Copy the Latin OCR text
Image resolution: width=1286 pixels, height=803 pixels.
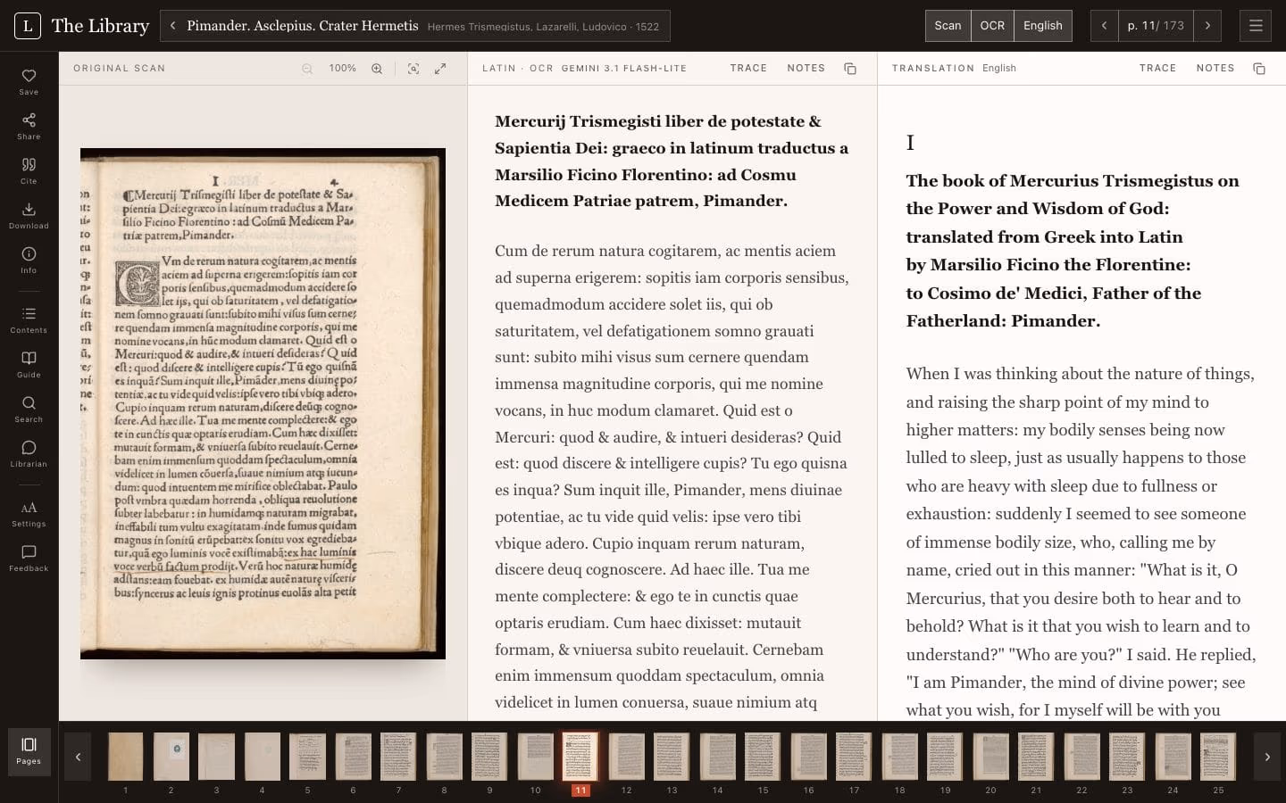(850, 69)
